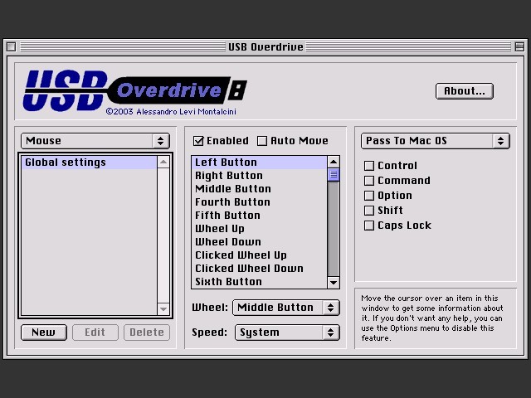Screen dimensions: 531x398
Task: Create a New settings entry
Action: pos(44,332)
